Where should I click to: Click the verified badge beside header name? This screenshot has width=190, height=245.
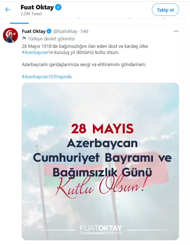[x=58, y=7]
